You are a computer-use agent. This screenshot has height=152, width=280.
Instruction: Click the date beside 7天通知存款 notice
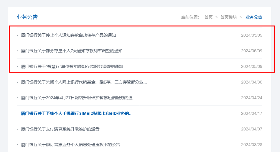pos(252,51)
